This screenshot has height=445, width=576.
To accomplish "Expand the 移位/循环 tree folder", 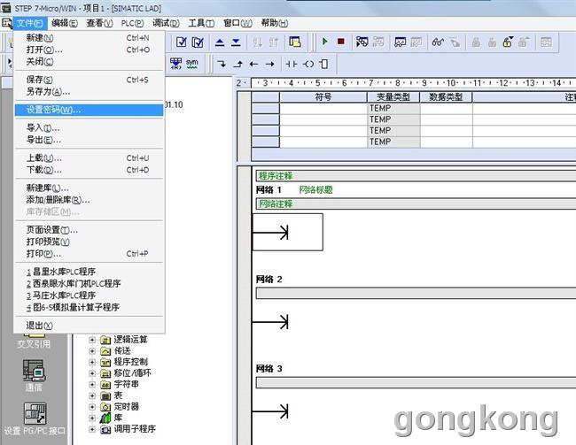I will (92, 373).
